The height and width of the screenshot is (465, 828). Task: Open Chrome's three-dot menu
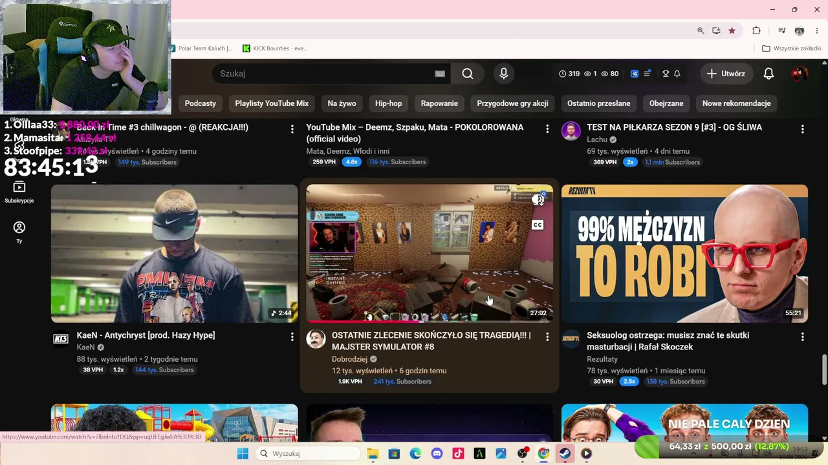point(816,30)
